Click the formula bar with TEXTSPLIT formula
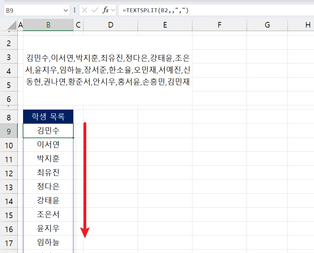 pyautogui.click(x=216, y=10)
